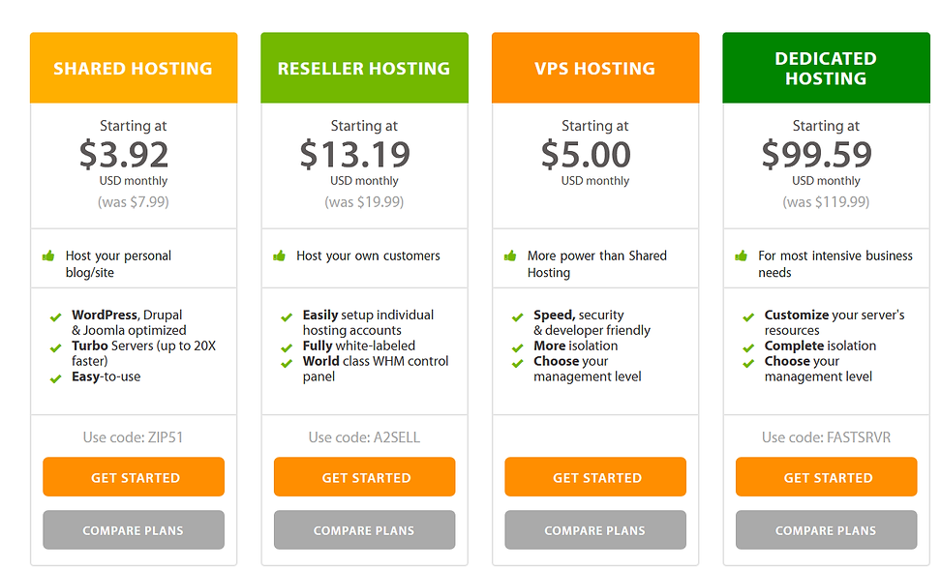Open Compare Plans under Reseller Hosting
This screenshot has width=941, height=571.
tap(364, 530)
